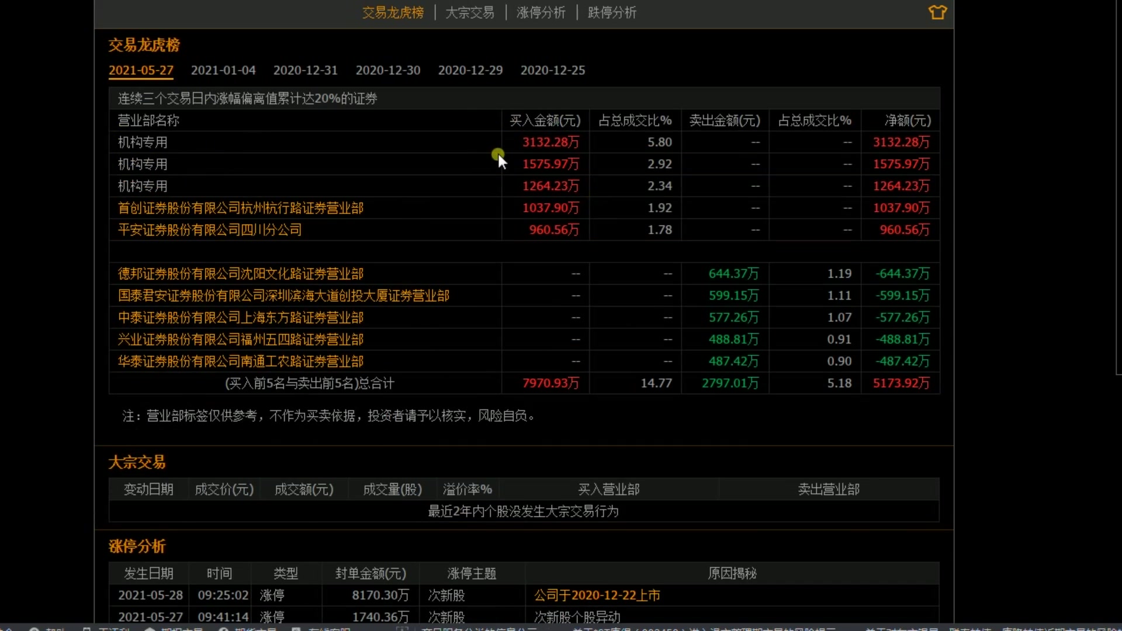The image size is (1122, 631).
Task: Switch to the 交易龙虎榜 tab
Action: click(393, 12)
